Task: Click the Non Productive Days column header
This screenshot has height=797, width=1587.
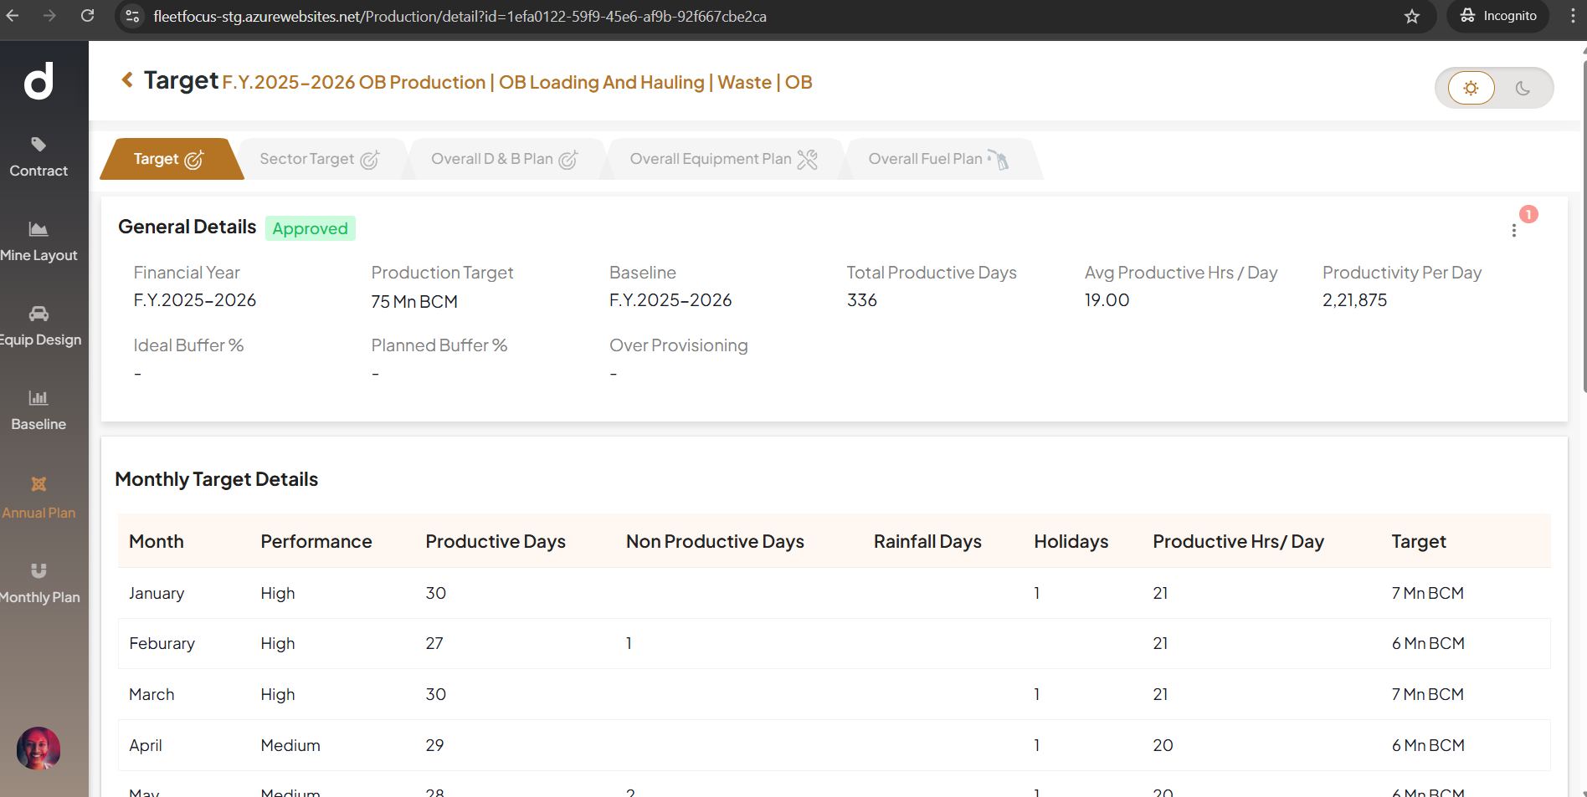Action: point(715,541)
